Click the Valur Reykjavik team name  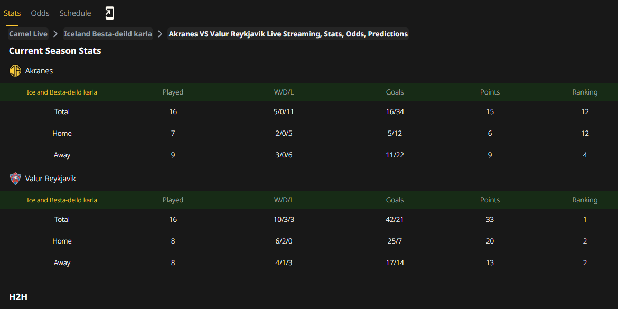coord(51,179)
